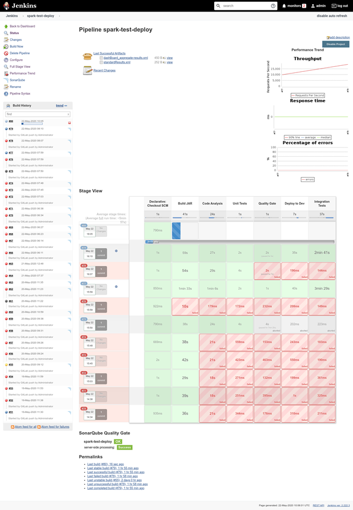Click the 1min 33s Build JAR cell
Viewport: 353px width, 510px height.
click(185, 288)
